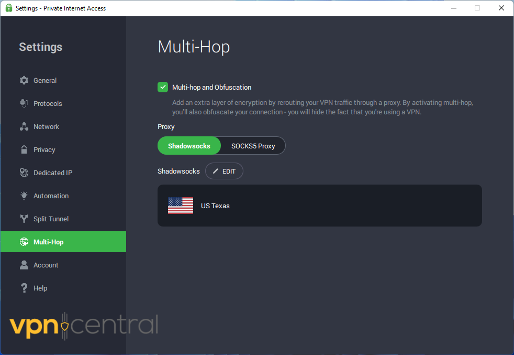
Task: Select the Protocols sidebar icon
Action: coord(24,103)
